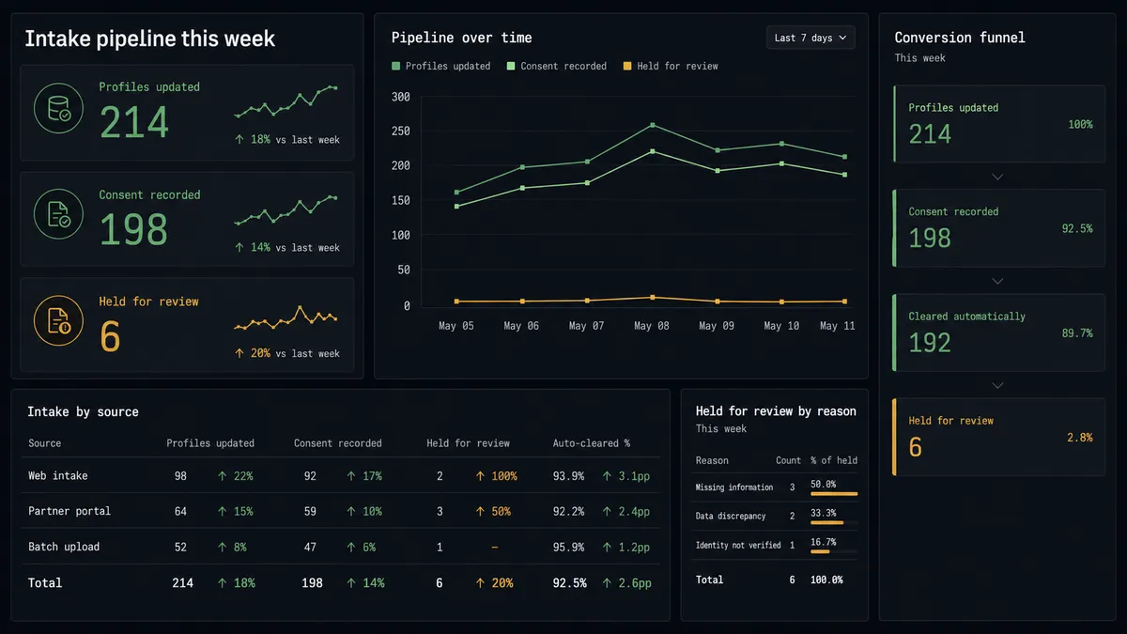Open the Cleared automatically funnel card
This screenshot has height=634, width=1127.
click(998, 332)
